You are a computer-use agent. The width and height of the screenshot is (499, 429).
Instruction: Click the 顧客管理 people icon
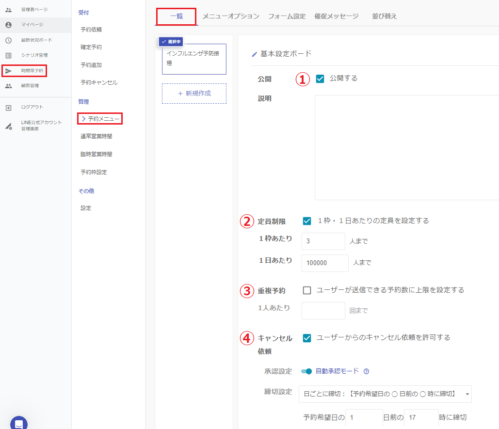point(8,86)
